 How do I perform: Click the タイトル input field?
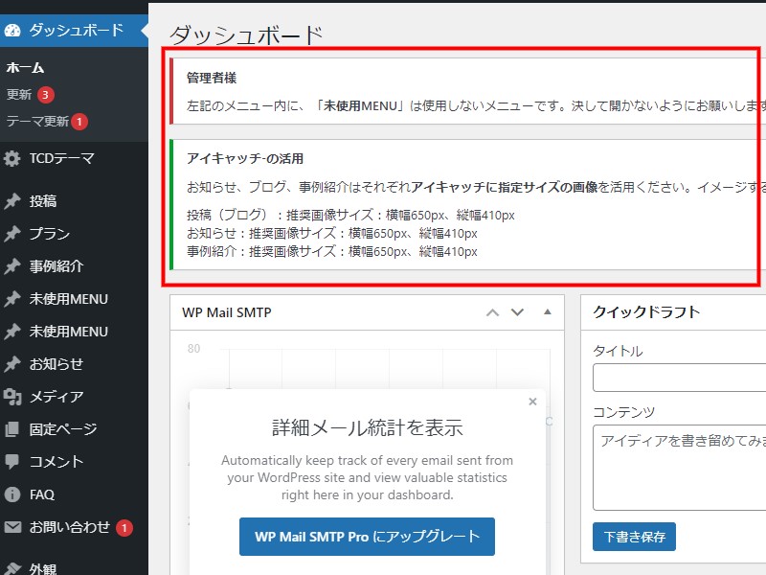tap(680, 378)
